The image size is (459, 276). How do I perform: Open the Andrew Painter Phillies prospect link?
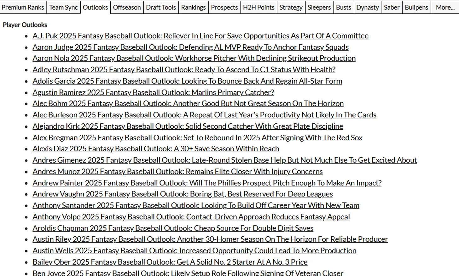207,183
